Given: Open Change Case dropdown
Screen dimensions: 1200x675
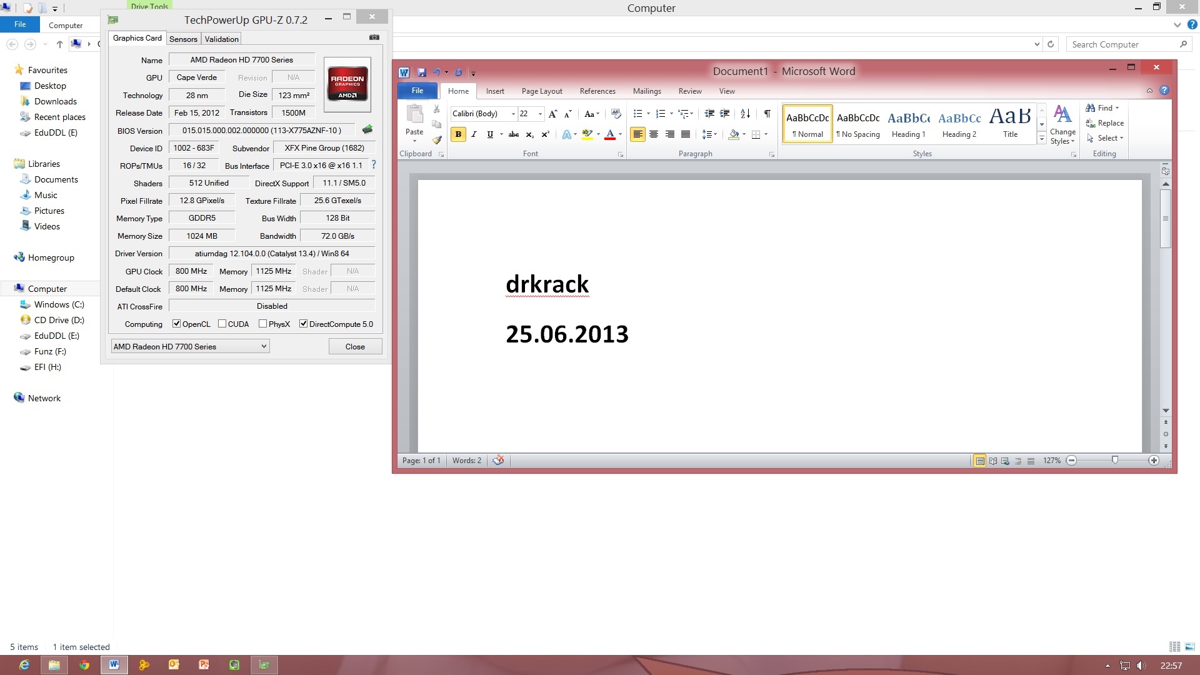Looking at the screenshot, I should 591,114.
